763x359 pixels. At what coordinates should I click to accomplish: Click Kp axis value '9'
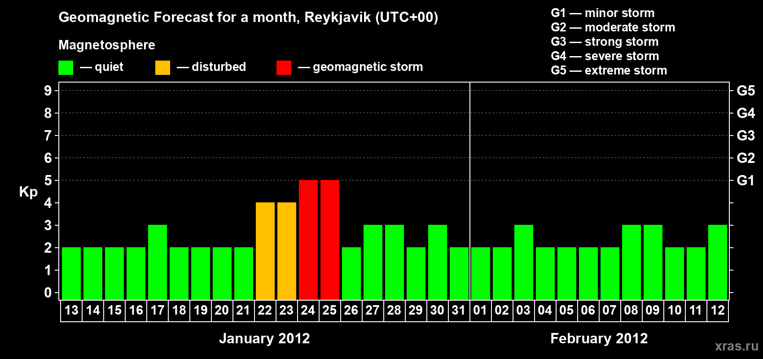[48, 91]
